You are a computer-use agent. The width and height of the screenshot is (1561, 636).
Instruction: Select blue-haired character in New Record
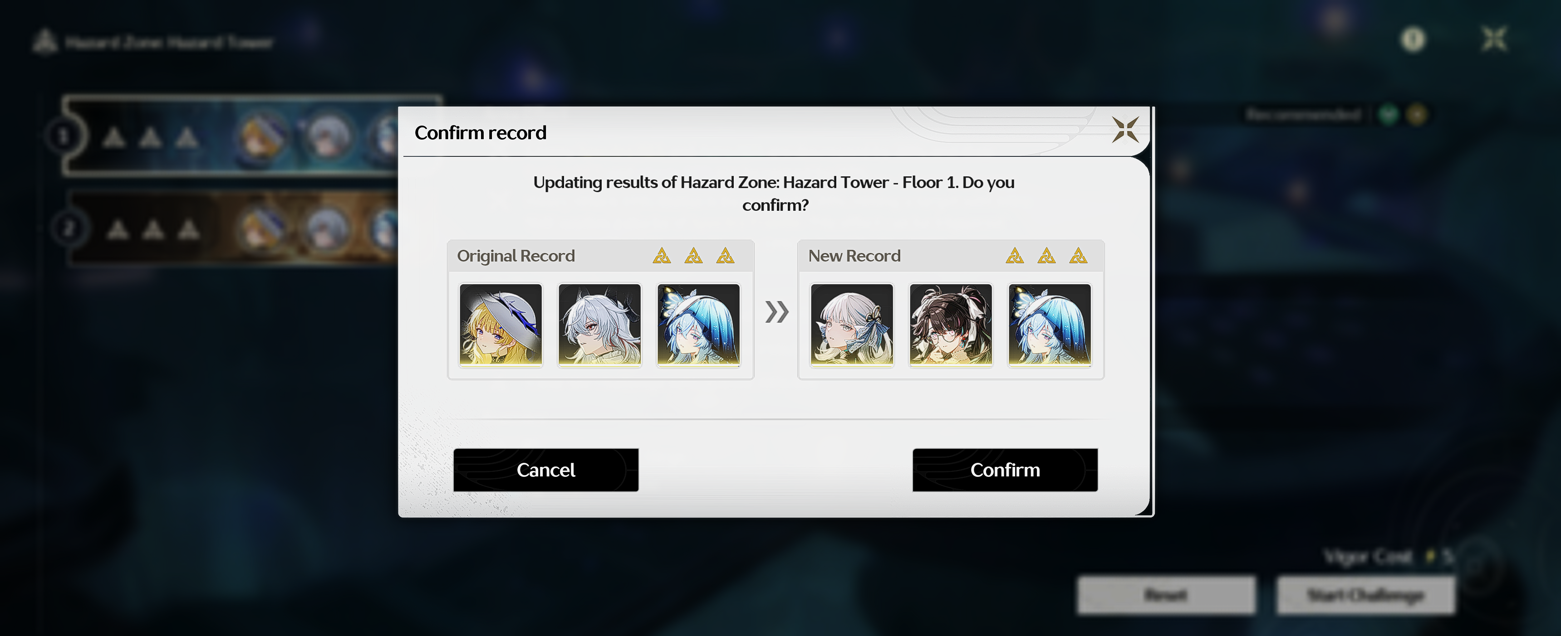[1050, 325]
